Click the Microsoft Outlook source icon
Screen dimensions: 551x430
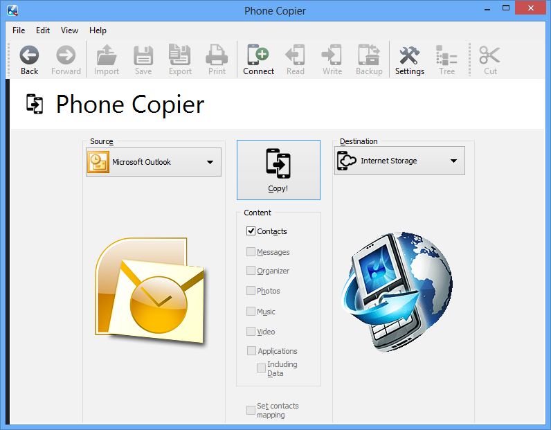point(98,162)
